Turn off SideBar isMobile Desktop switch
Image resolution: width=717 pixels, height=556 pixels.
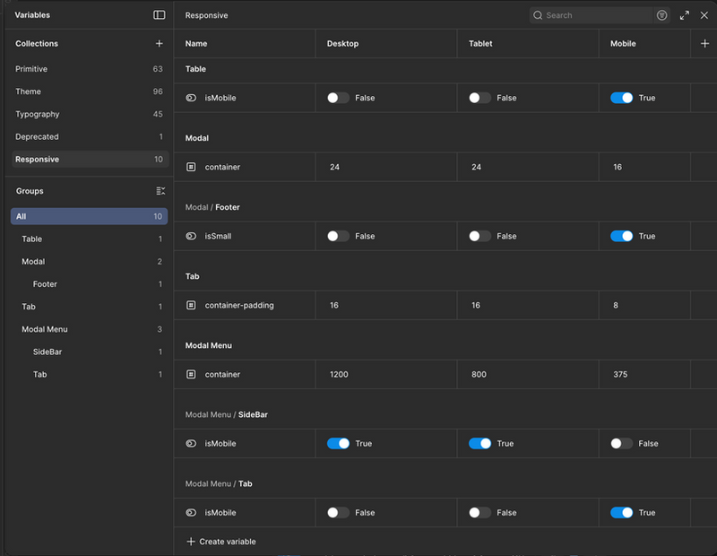tap(338, 443)
